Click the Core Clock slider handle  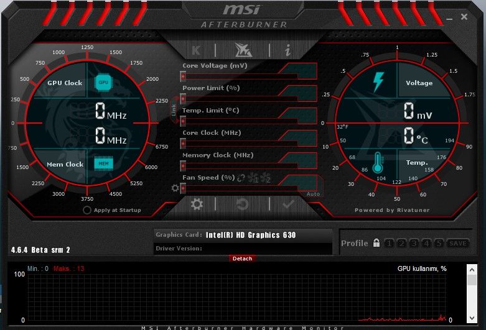point(183,143)
